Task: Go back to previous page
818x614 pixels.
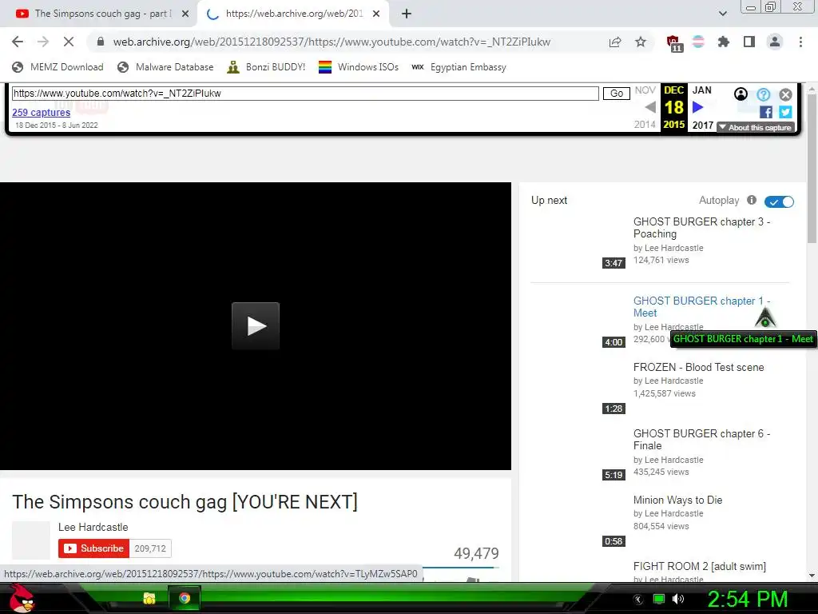Action: 18,42
